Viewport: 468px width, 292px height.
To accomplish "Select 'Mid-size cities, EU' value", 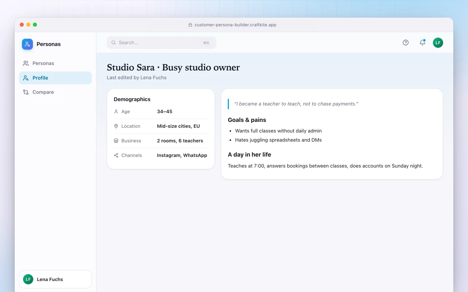I will click(178, 126).
